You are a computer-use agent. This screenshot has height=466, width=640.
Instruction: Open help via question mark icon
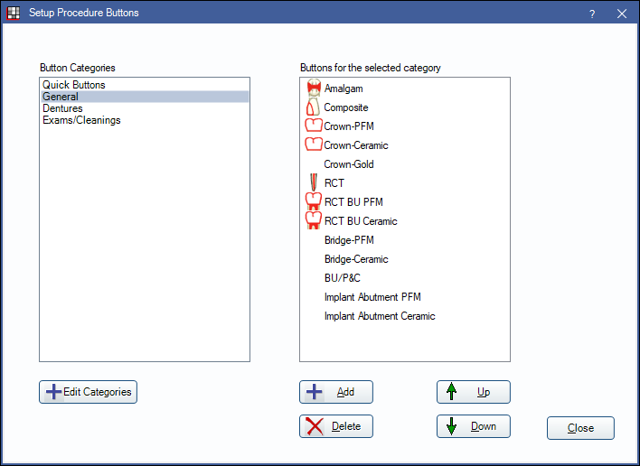[x=592, y=14]
